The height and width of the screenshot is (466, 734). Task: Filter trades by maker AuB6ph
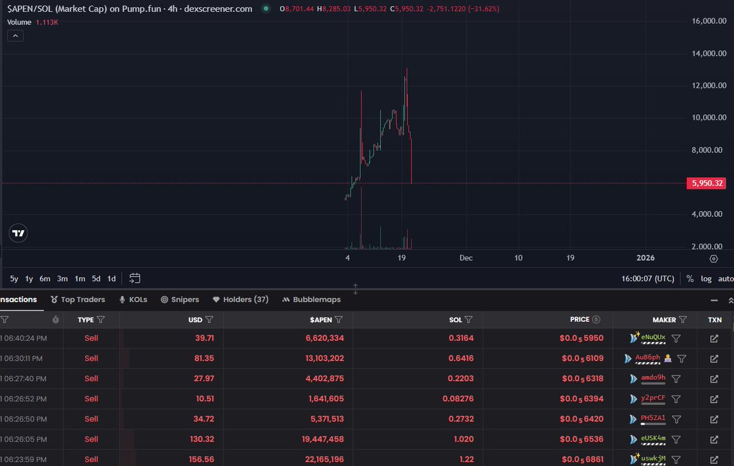pos(682,359)
